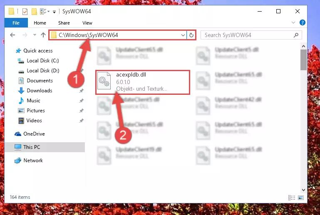Open the Share ribbon tab
The width and height of the screenshot is (320, 215).
(x=64, y=23)
